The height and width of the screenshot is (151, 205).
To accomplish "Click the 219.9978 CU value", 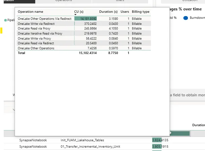I will 90,34.
